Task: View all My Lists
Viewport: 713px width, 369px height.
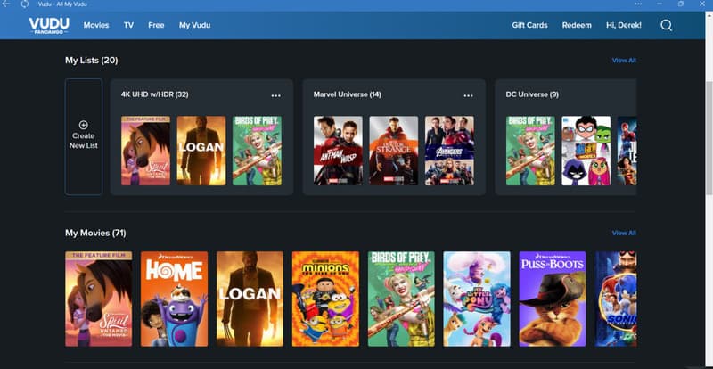Action: click(624, 60)
